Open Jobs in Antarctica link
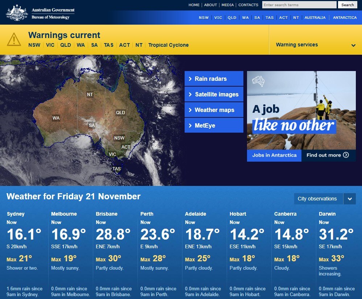 click(x=274, y=155)
